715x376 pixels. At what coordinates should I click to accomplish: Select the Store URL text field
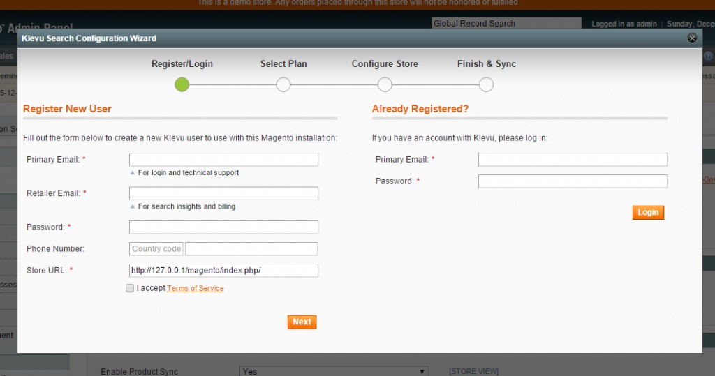tap(223, 271)
